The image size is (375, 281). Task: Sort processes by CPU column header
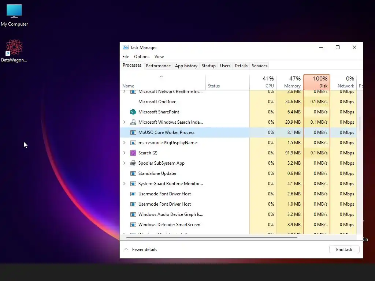pyautogui.click(x=263, y=82)
